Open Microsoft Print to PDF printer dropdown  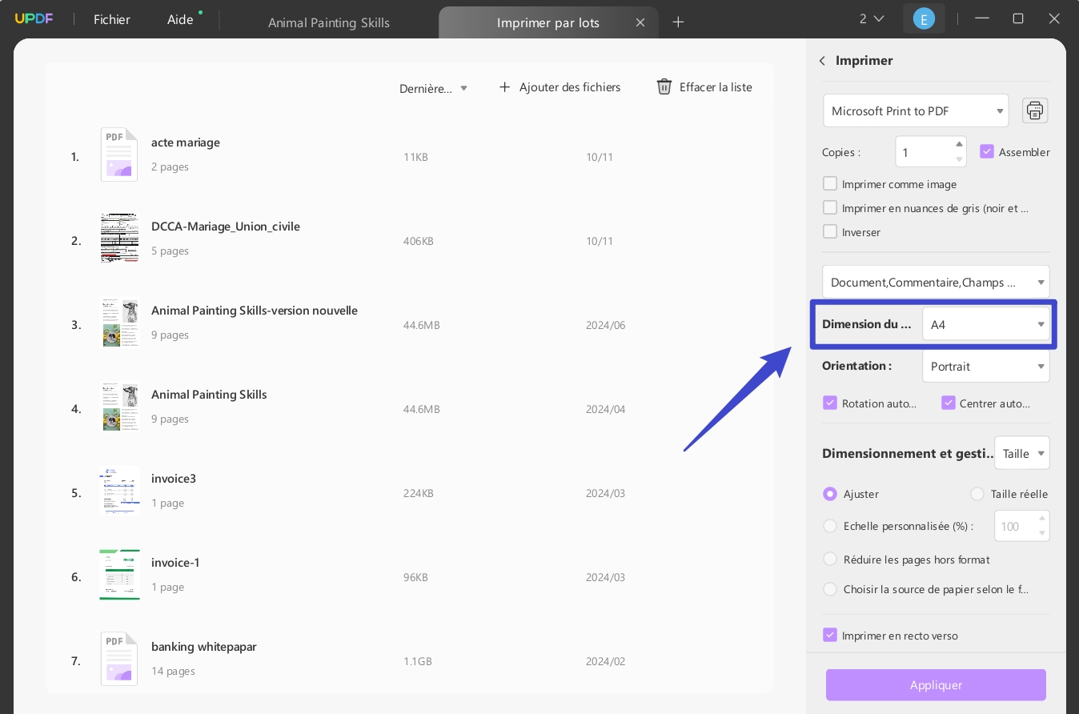(x=916, y=110)
